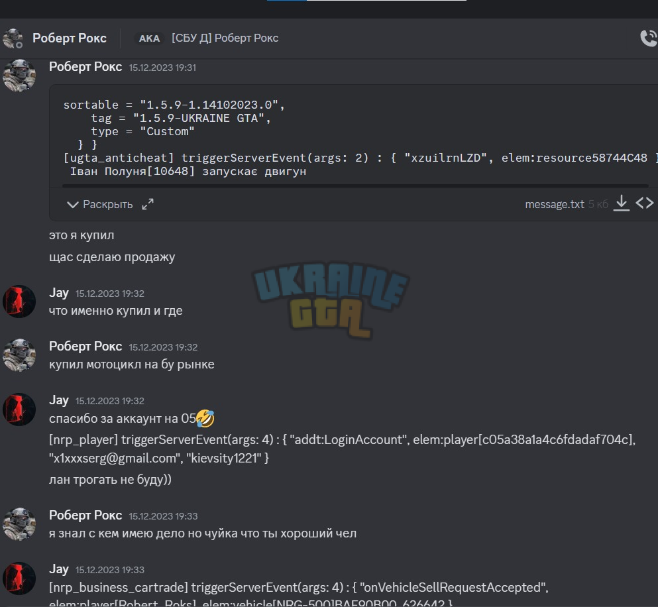Click code line 'tag = "1.5.9-UKRAINE GTA"'
The height and width of the screenshot is (607, 658).
pos(182,118)
